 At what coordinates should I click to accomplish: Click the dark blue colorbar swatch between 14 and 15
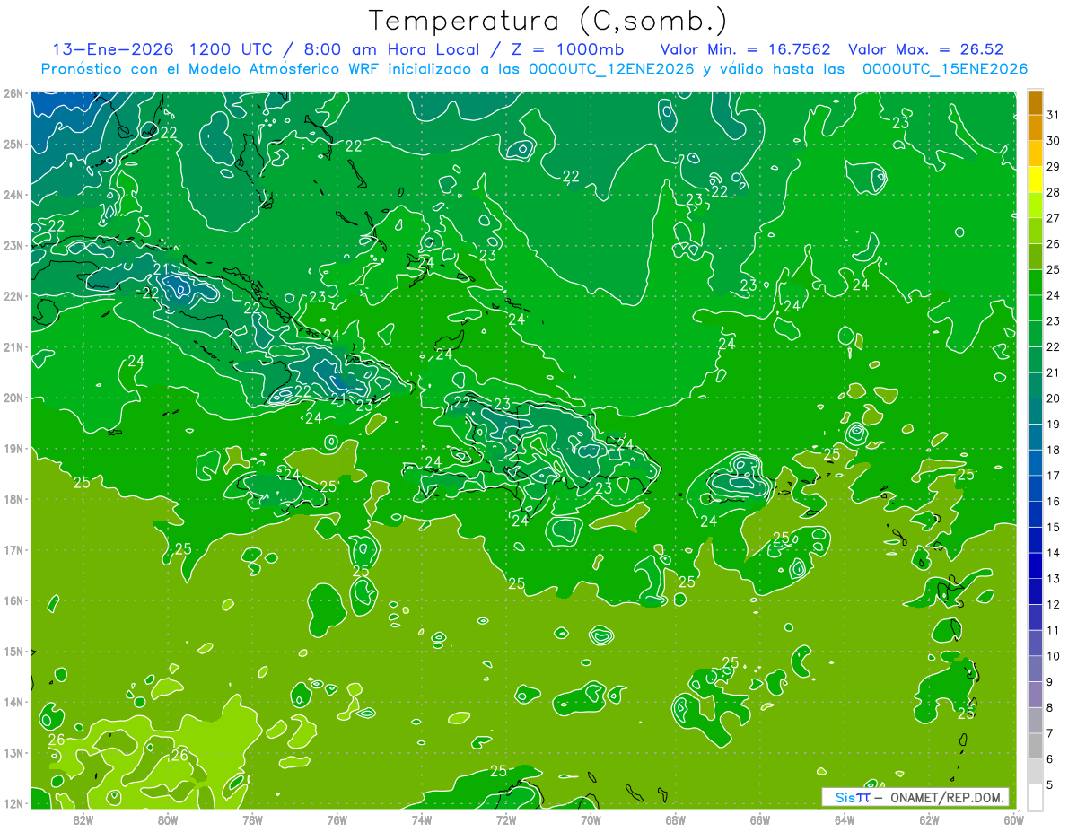tap(1035, 539)
